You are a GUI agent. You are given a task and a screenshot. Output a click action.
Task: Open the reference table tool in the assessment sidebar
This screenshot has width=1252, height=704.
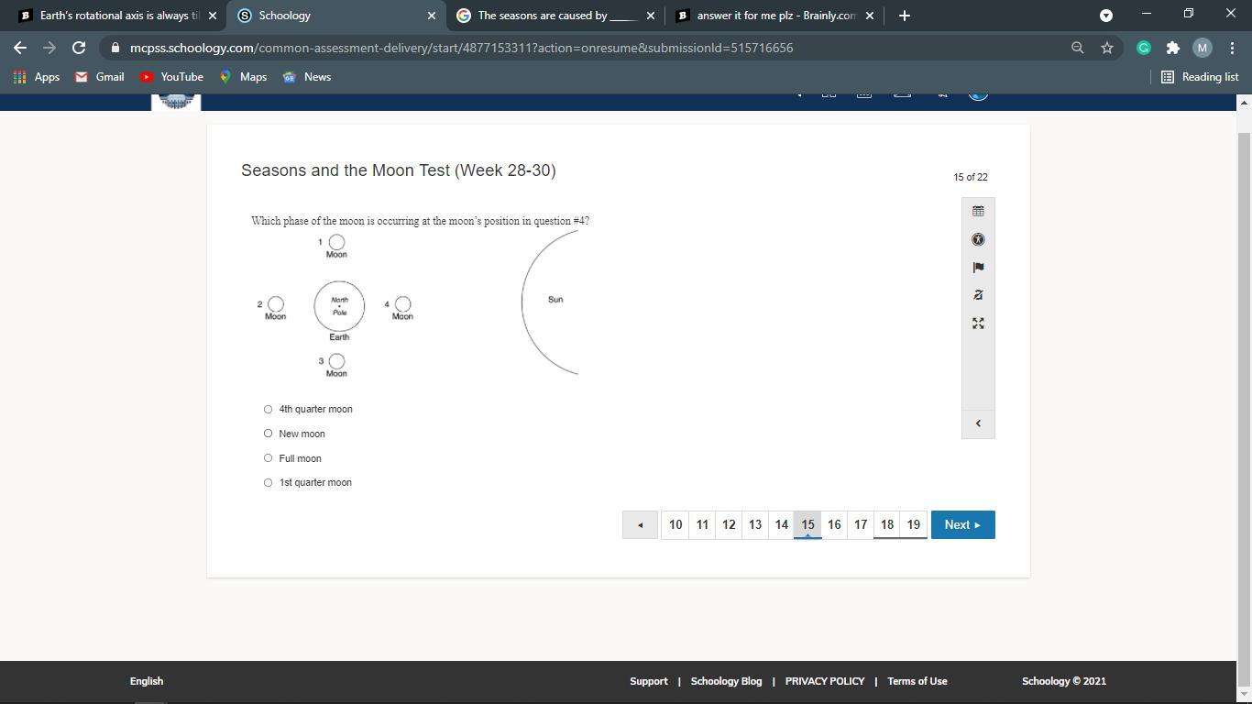[x=978, y=211]
